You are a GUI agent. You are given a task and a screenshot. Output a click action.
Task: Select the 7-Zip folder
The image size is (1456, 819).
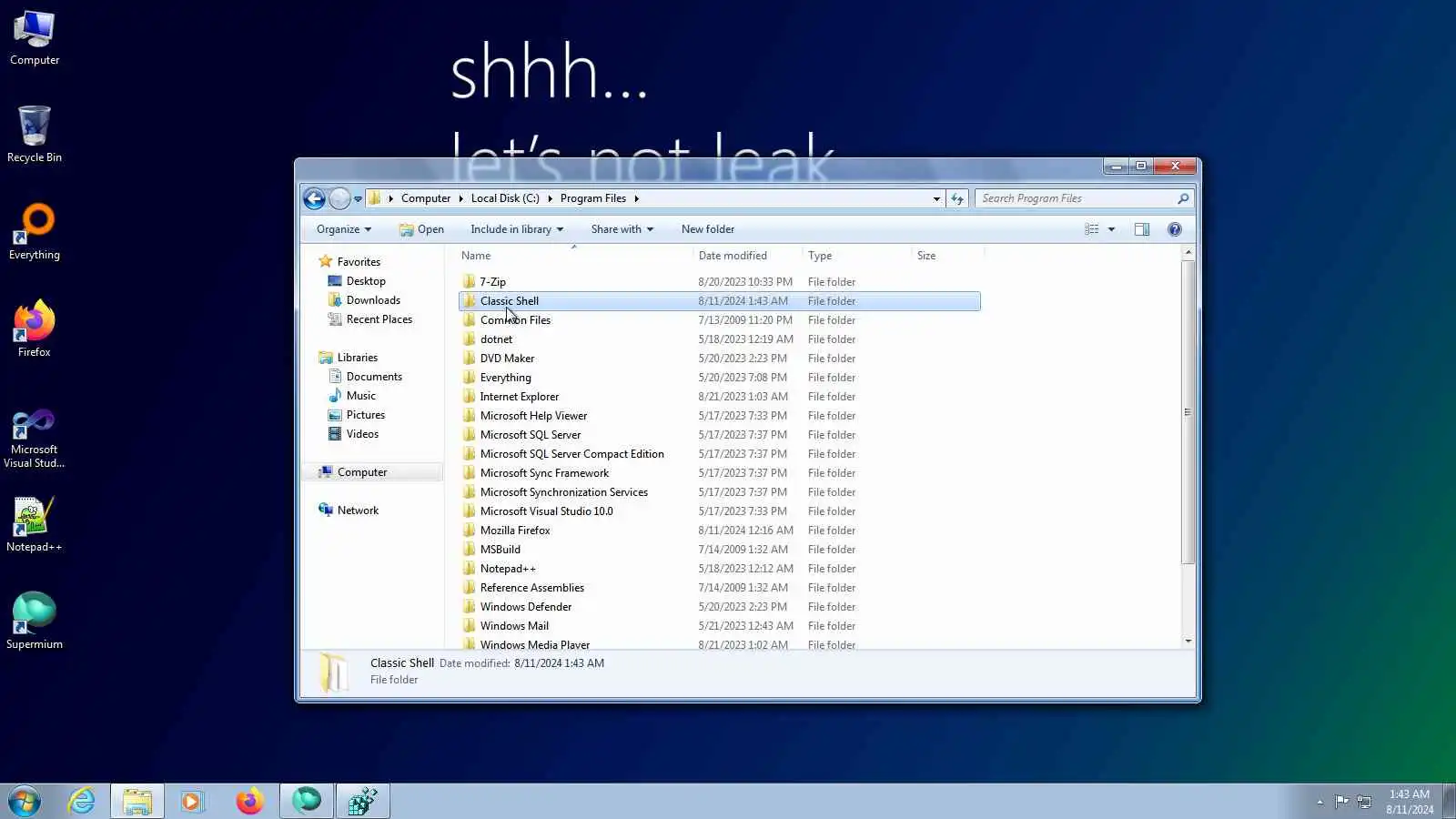click(x=719, y=282)
